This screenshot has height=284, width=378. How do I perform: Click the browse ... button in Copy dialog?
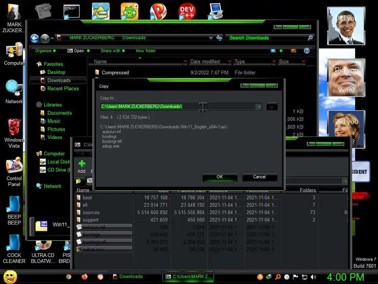(272, 106)
